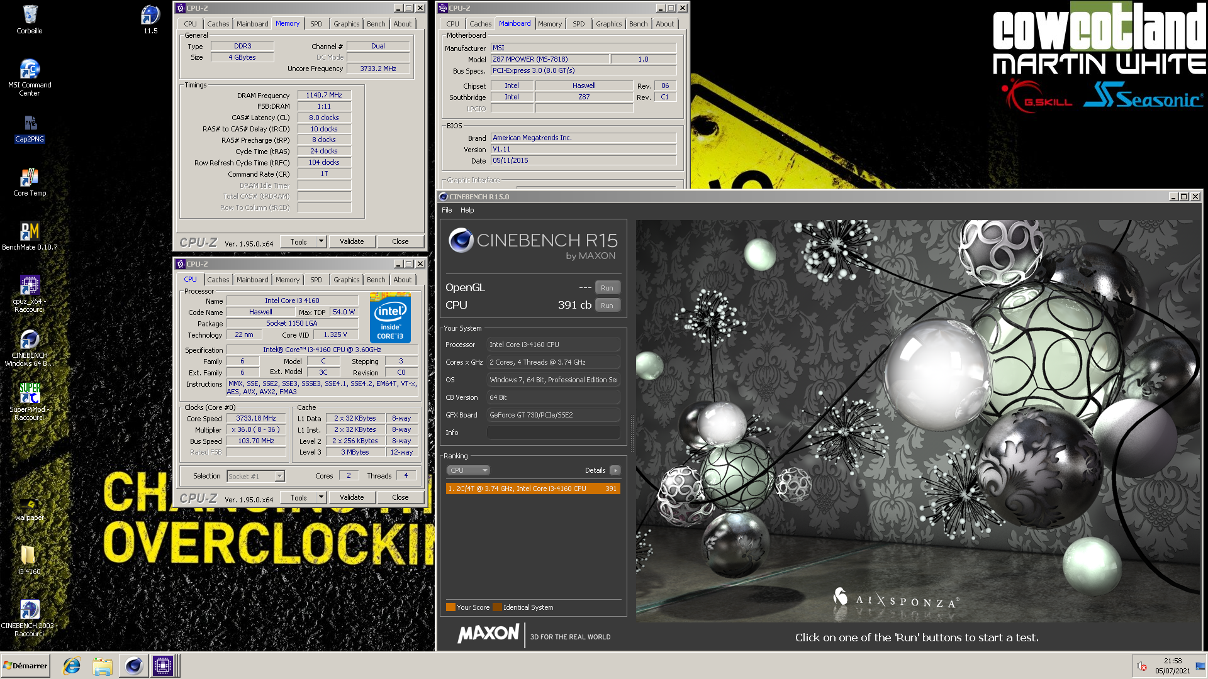The height and width of the screenshot is (679, 1208).
Task: Select Bench tab in bottom CPU-Z window
Action: (x=376, y=280)
